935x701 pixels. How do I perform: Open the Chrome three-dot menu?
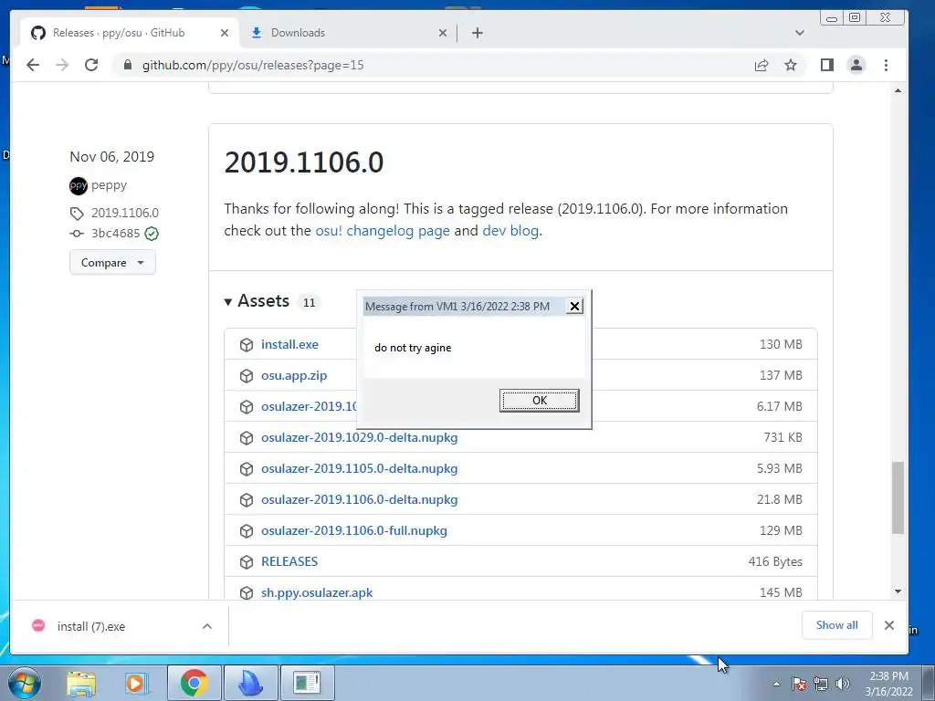886,65
